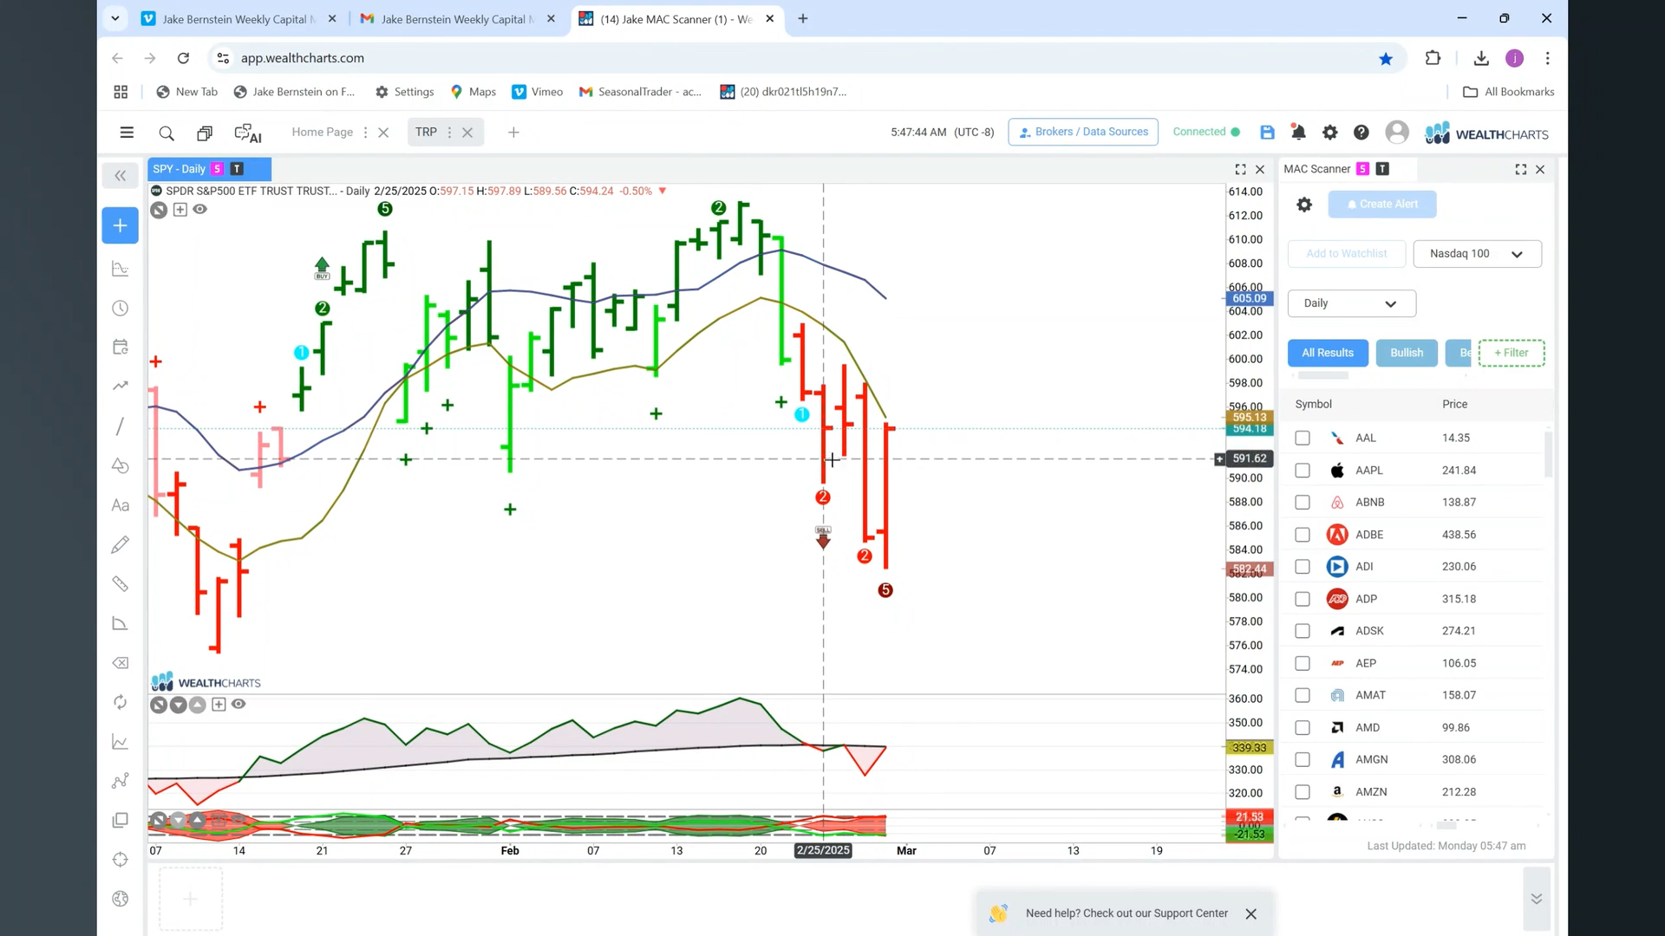Open the AI chart assistant icon

(248, 133)
